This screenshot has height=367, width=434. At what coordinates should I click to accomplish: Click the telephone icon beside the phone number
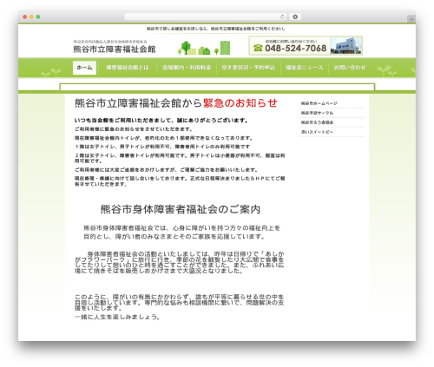258,48
